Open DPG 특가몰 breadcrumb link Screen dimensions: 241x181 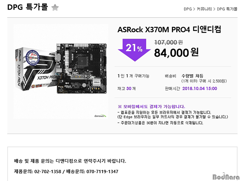coord(227,9)
